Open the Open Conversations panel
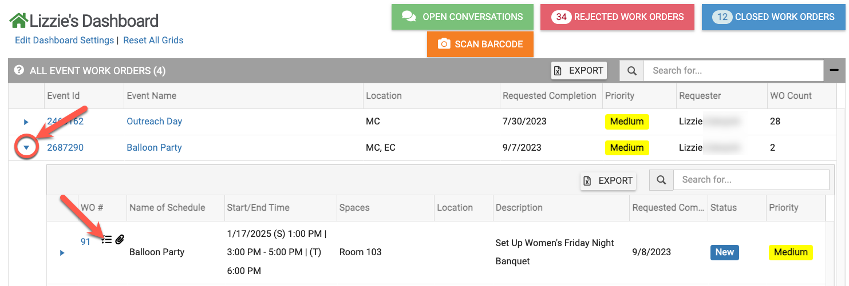 (462, 17)
